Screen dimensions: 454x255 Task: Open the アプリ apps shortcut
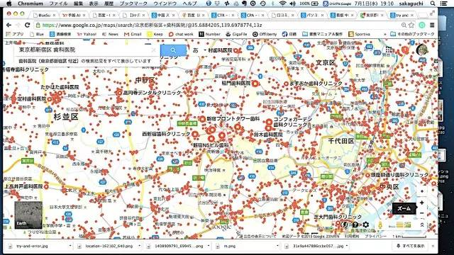click(15, 34)
